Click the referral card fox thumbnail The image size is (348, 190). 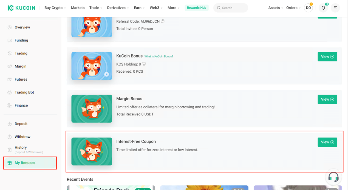pyautogui.click(x=92, y=27)
